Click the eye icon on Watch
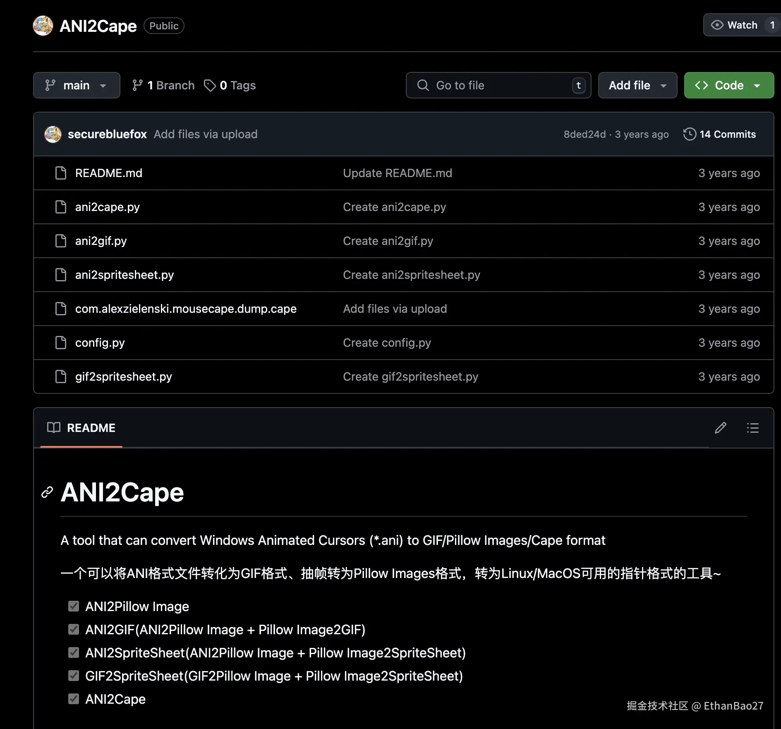This screenshot has height=729, width=781. pyautogui.click(x=717, y=25)
